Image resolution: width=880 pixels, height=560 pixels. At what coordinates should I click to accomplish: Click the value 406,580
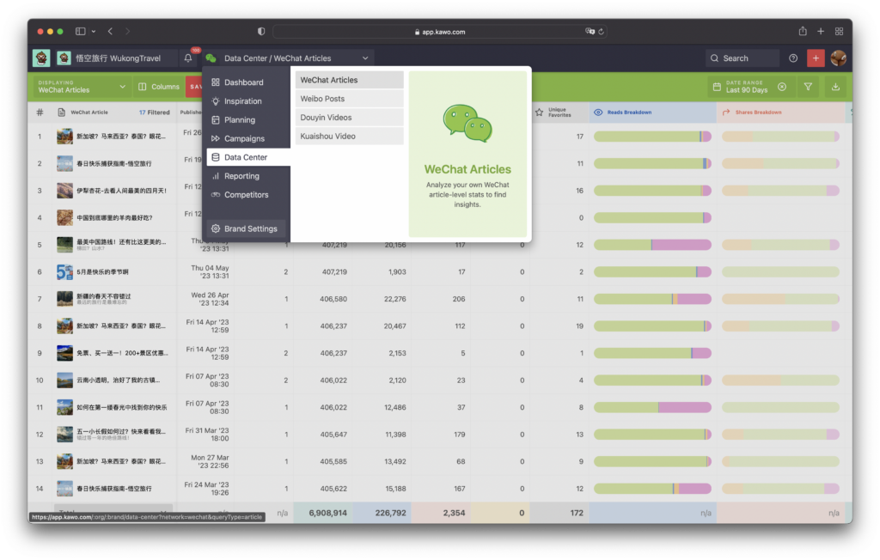[x=333, y=299]
